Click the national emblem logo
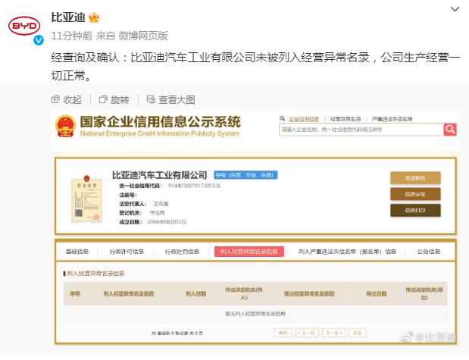The height and width of the screenshot is (360, 469). (65, 126)
